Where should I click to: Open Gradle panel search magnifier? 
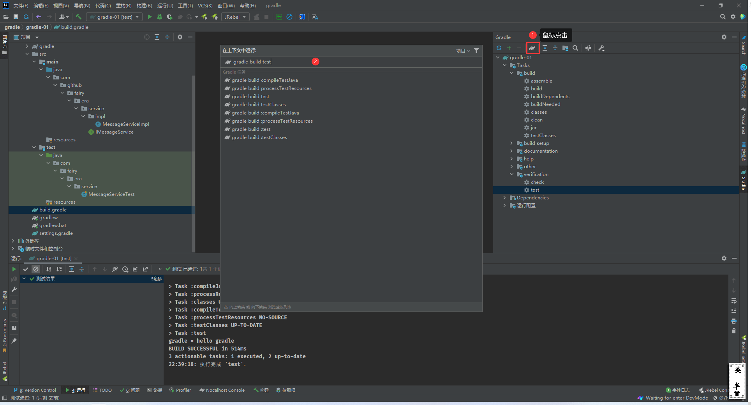[575, 48]
